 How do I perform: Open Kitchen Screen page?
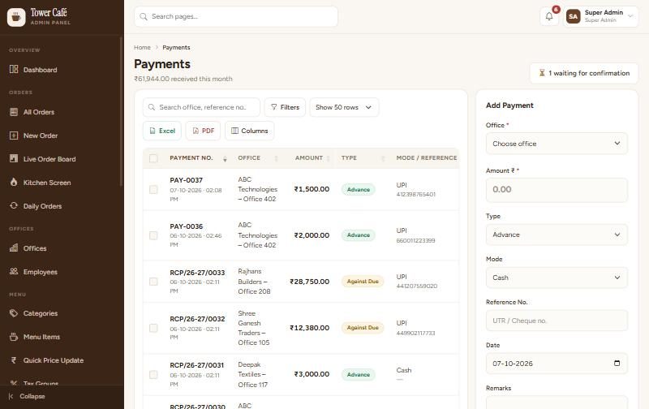47,183
